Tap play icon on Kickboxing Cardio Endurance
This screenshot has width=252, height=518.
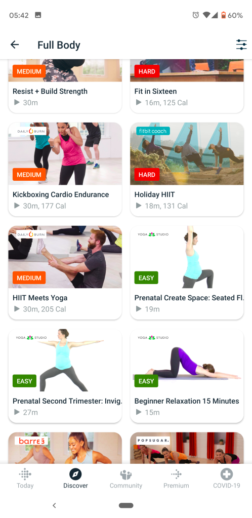17,206
